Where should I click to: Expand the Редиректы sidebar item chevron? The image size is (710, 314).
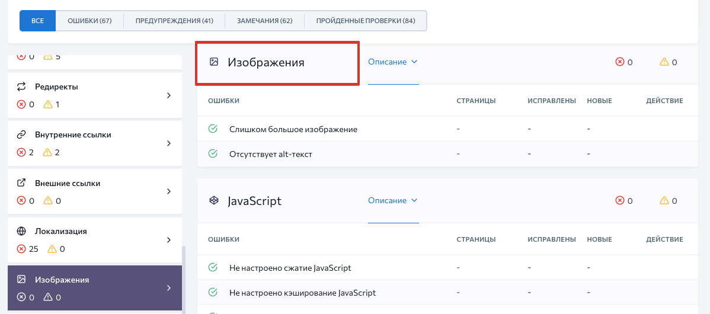(x=168, y=95)
